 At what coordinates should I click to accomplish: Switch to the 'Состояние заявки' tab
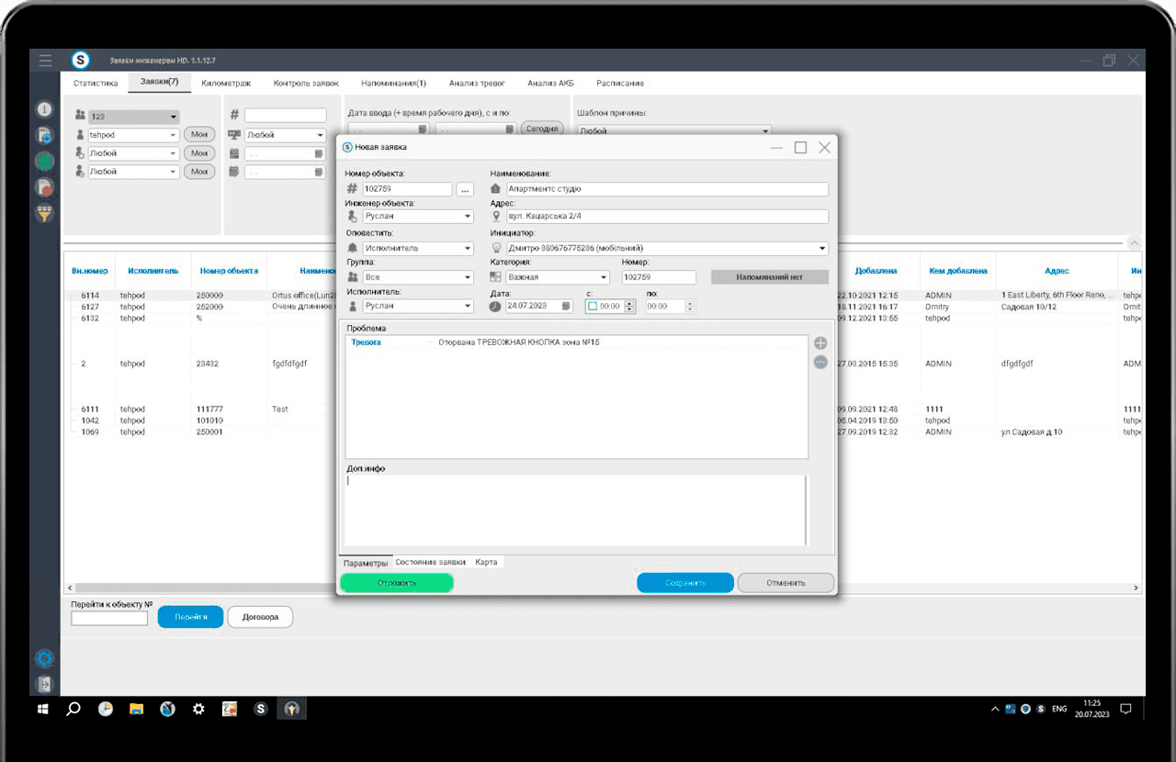coord(430,562)
